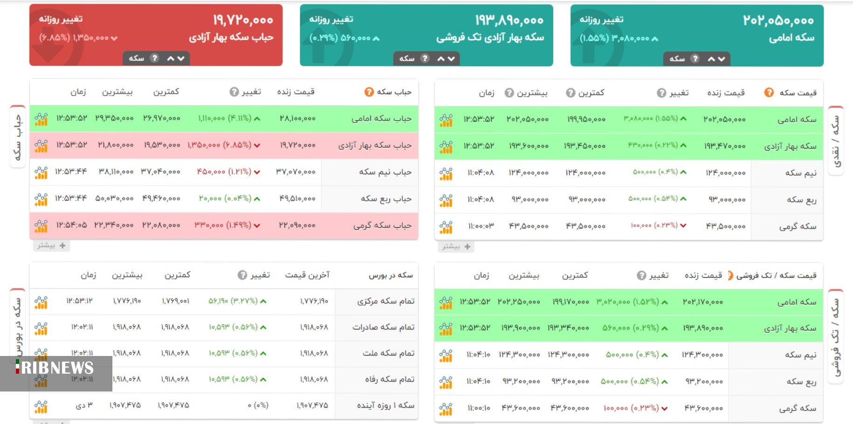The image size is (853, 424).
Task: Click help icon next to بیشترین in cash table
Action: tap(509, 93)
